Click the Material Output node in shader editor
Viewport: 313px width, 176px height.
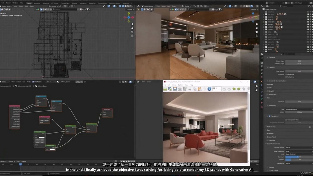click(x=107, y=113)
